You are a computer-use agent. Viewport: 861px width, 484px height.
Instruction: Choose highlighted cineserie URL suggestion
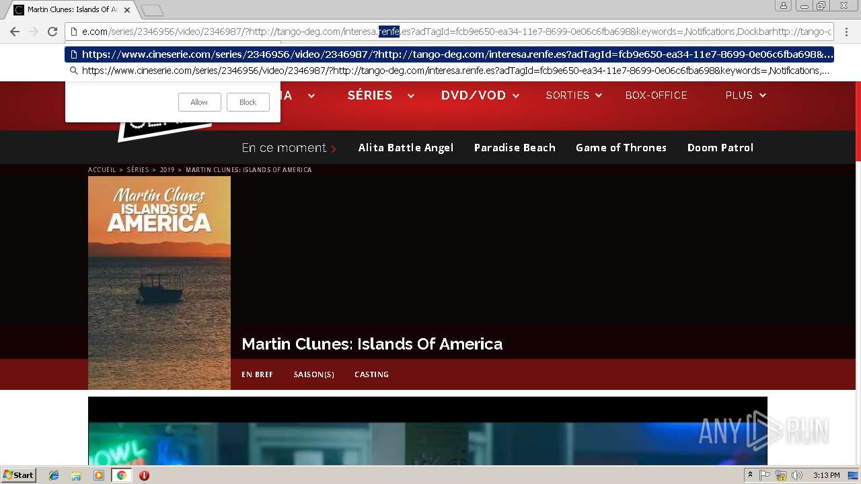(449, 54)
